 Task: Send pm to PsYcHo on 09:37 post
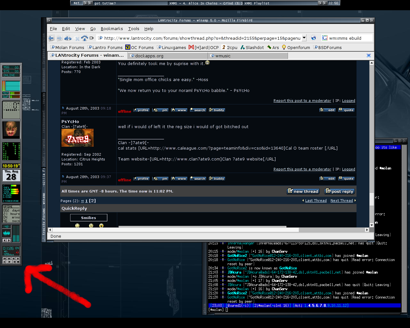tap(160, 178)
